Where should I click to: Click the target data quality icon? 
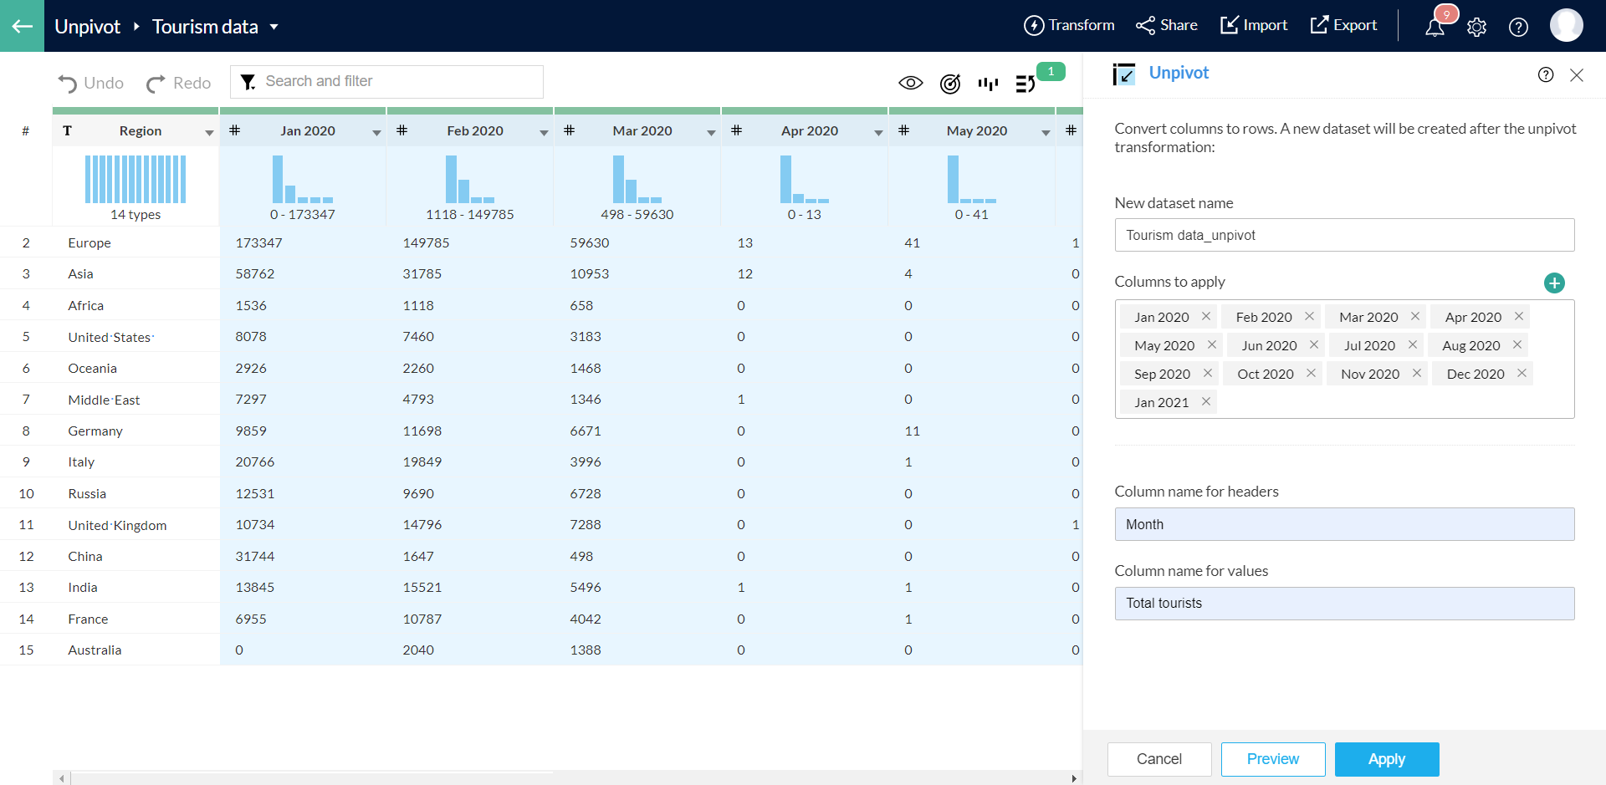(950, 83)
